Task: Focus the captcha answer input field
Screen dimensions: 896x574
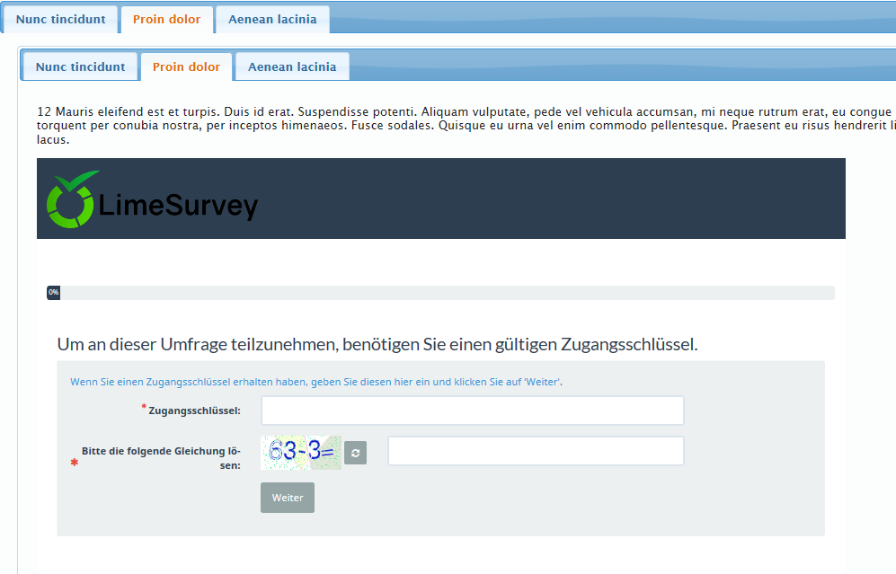Action: [x=536, y=451]
